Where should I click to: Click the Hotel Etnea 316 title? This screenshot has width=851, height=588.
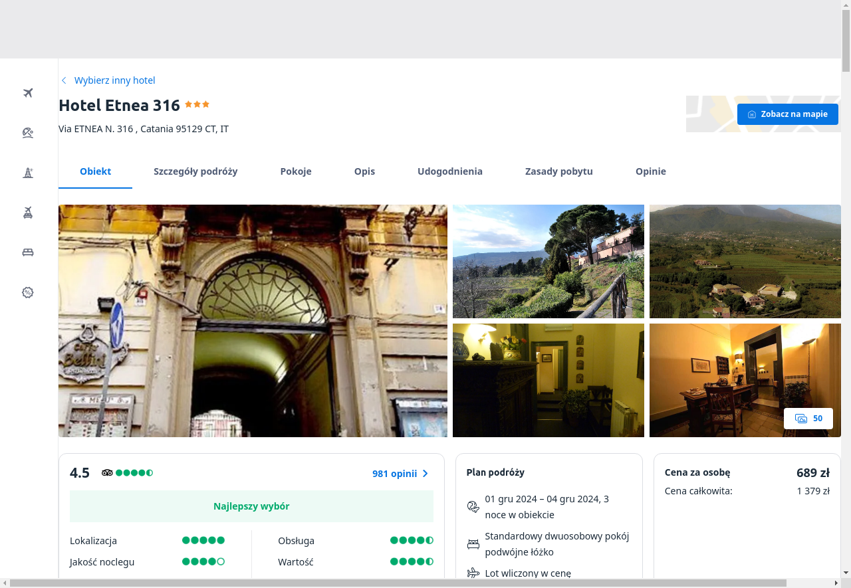click(x=120, y=105)
